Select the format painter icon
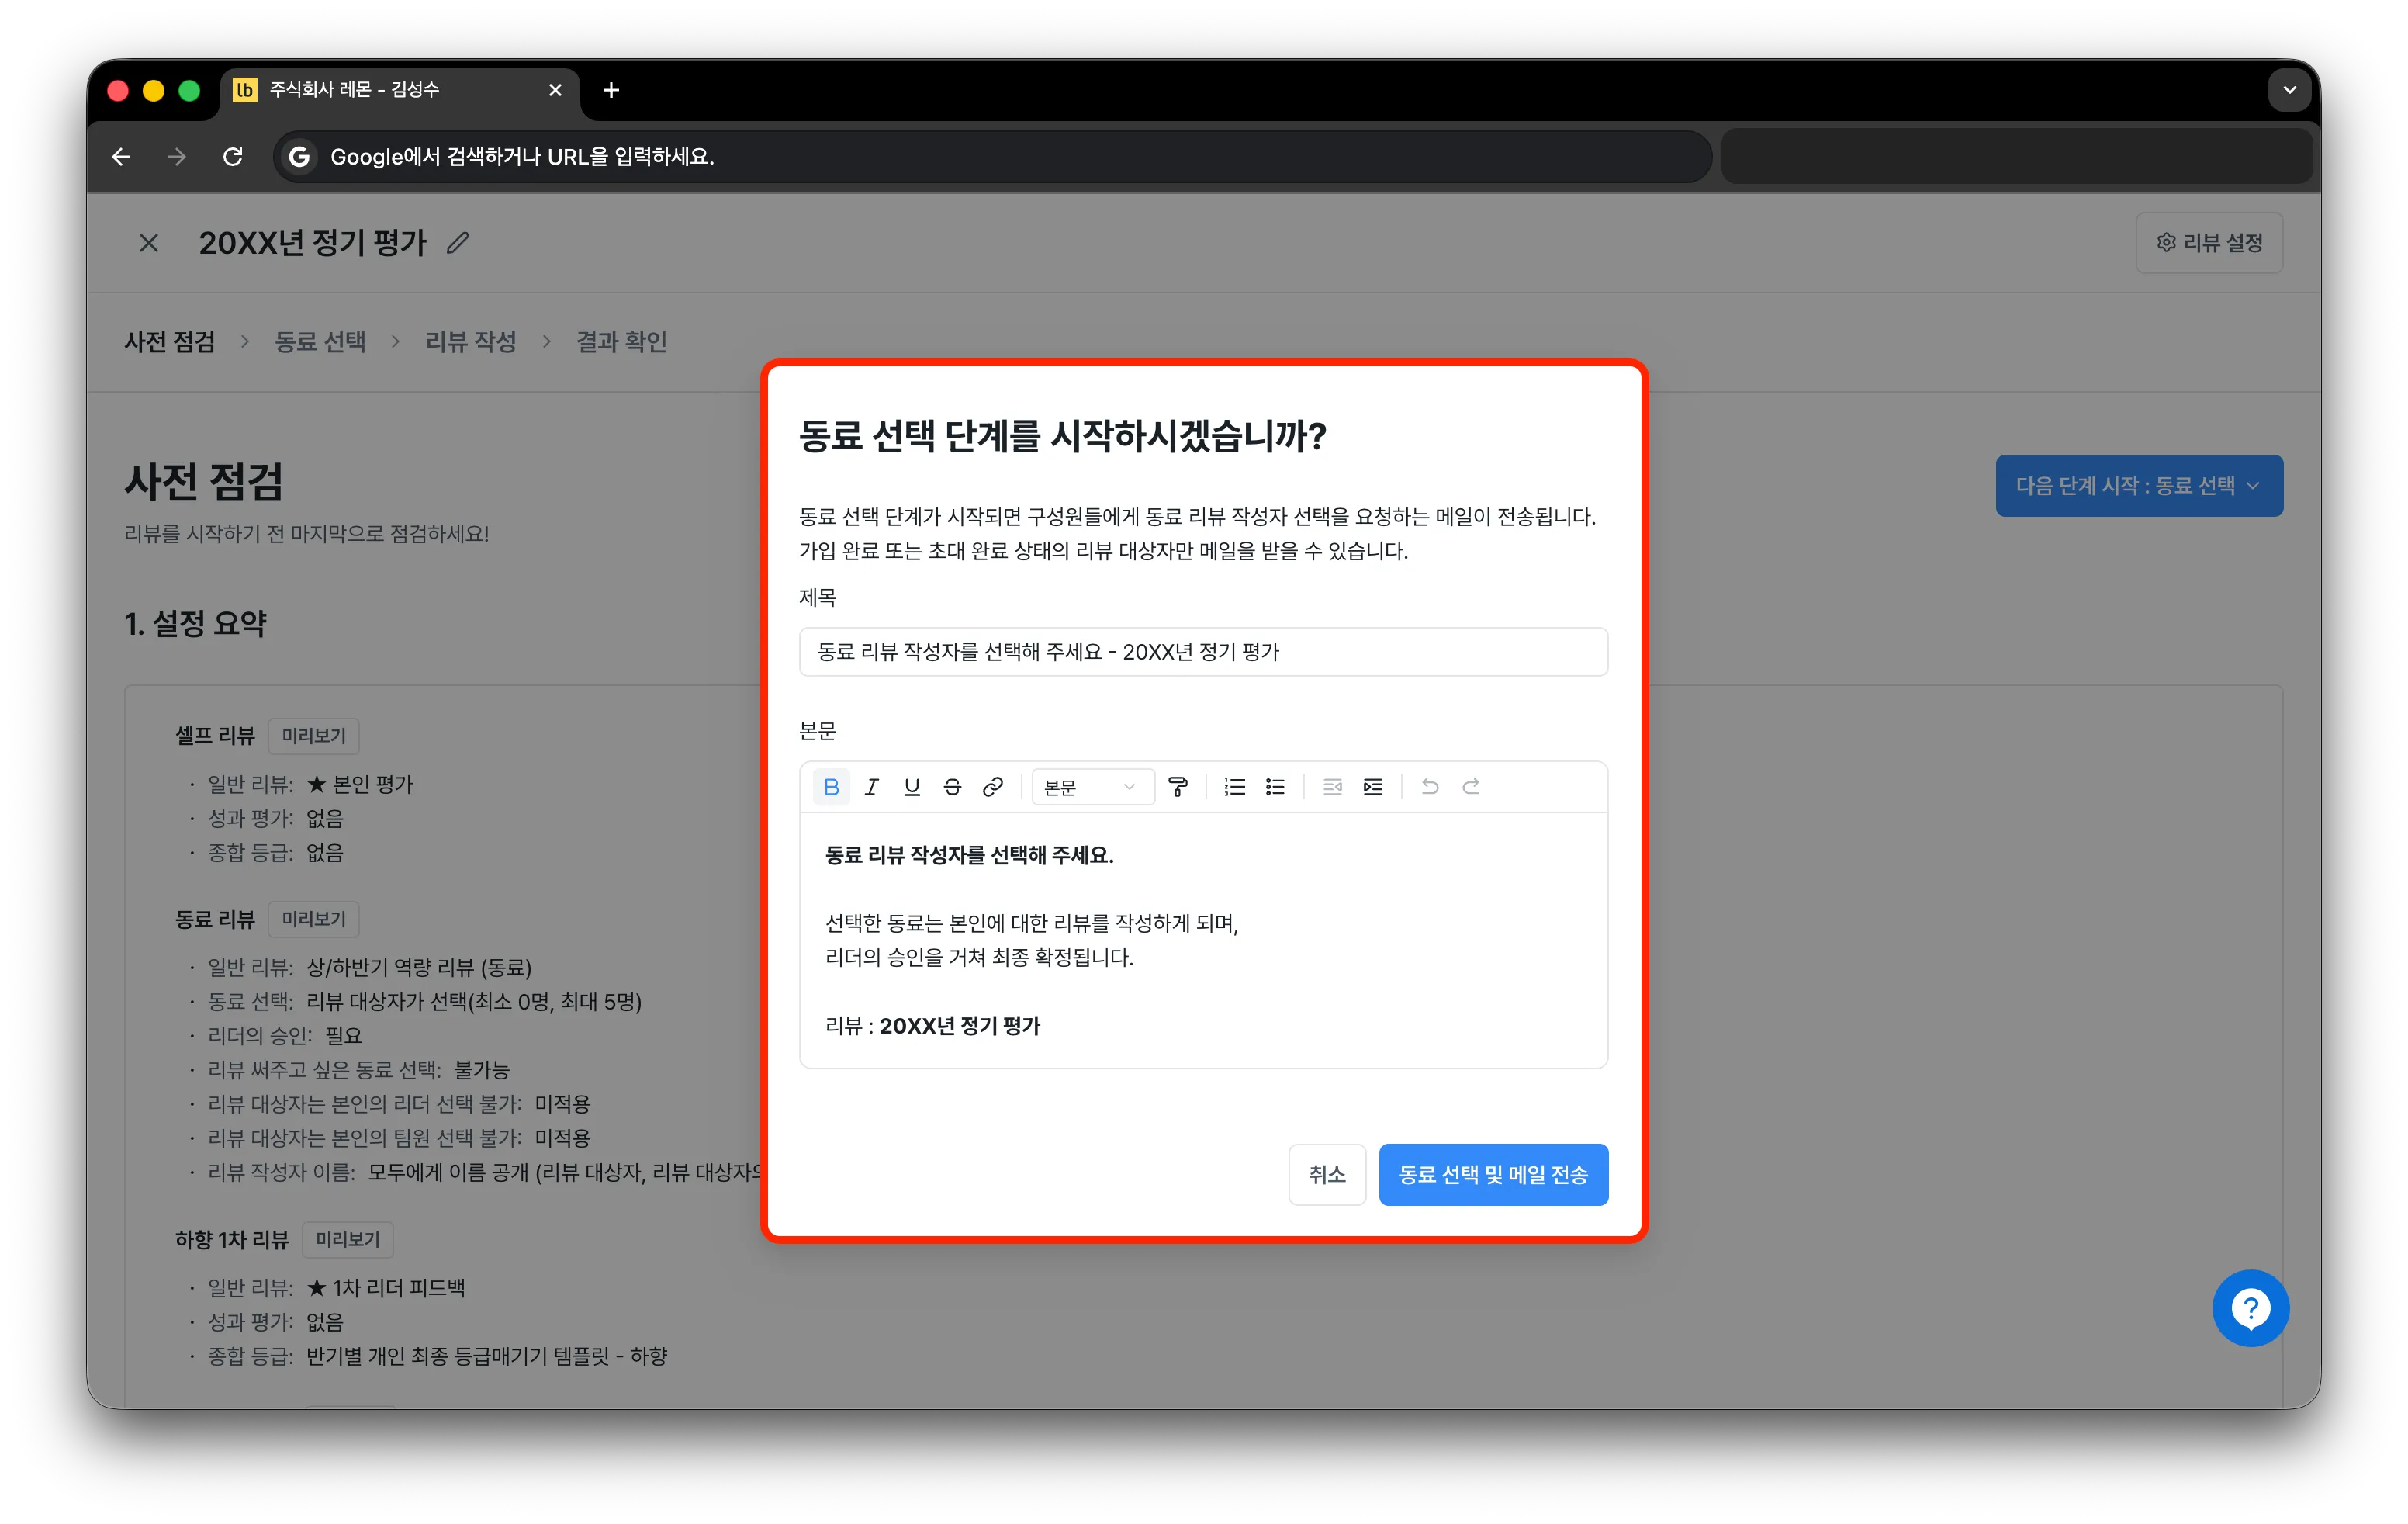Image resolution: width=2408 pixels, height=1524 pixels. click(x=1178, y=787)
